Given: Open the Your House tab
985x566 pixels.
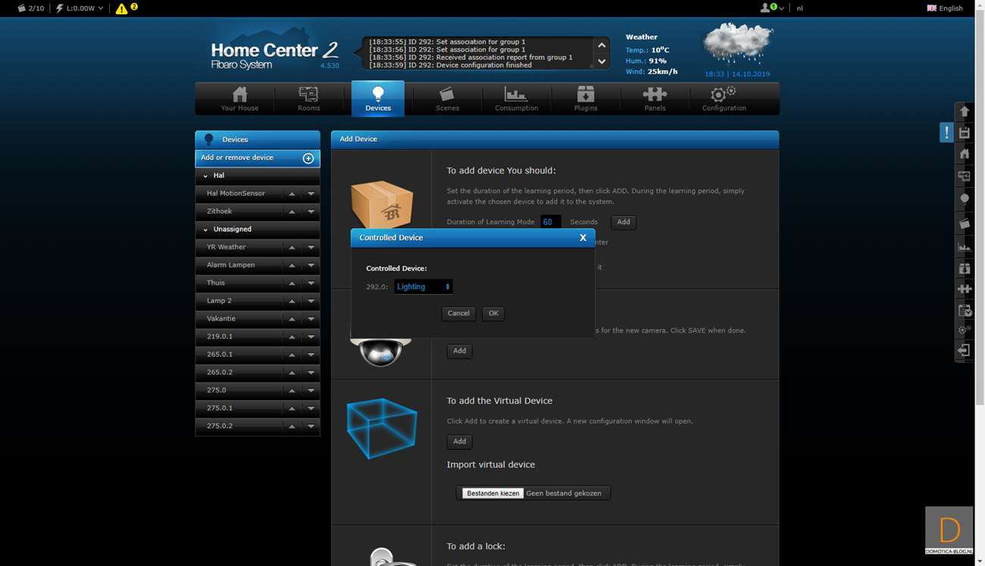Looking at the screenshot, I should tap(239, 99).
